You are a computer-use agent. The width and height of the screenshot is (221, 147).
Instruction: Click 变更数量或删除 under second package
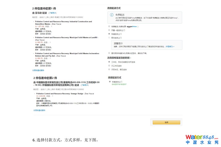tap(39, 110)
